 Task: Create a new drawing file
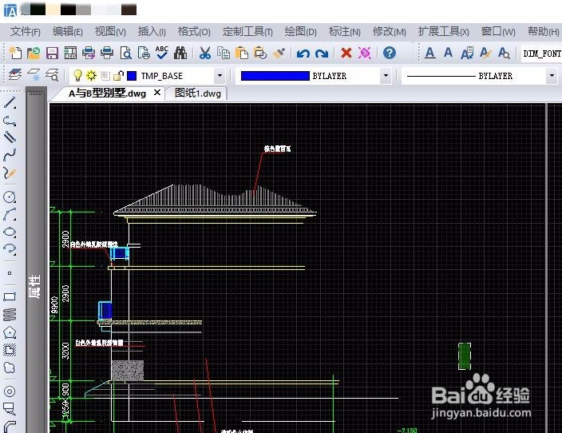[x=15, y=53]
